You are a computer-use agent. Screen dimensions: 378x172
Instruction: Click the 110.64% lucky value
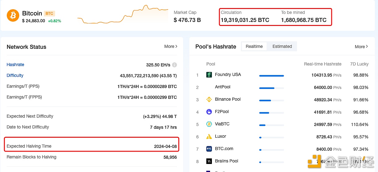pyautogui.click(x=359, y=124)
